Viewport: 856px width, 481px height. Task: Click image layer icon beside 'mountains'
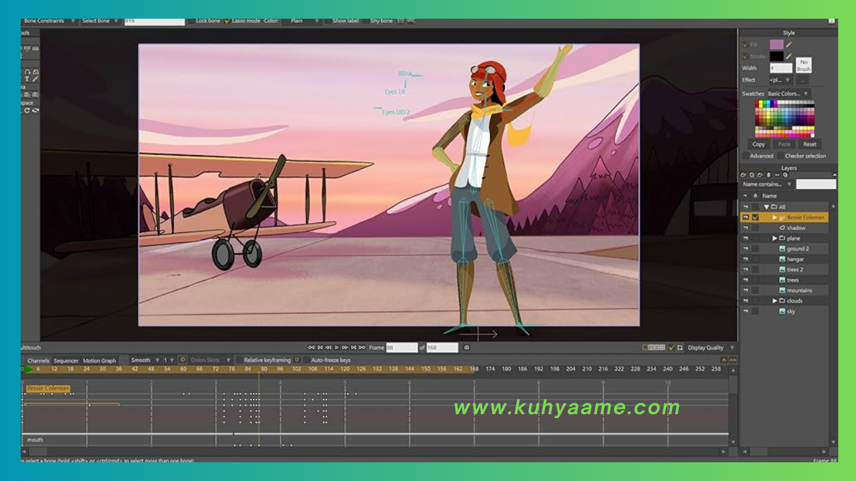pos(782,291)
